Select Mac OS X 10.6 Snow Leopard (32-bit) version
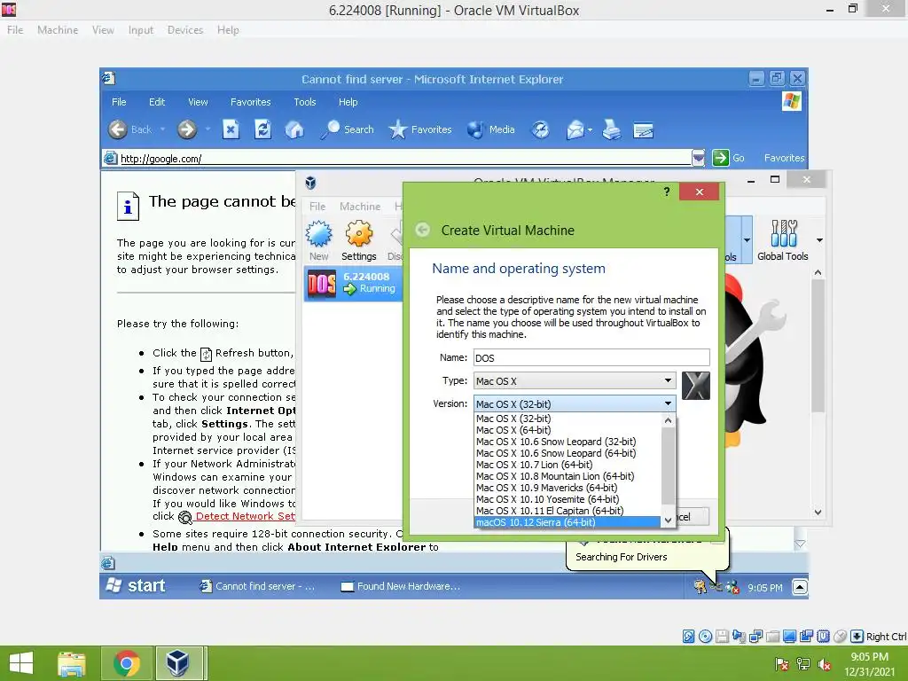 (567, 442)
